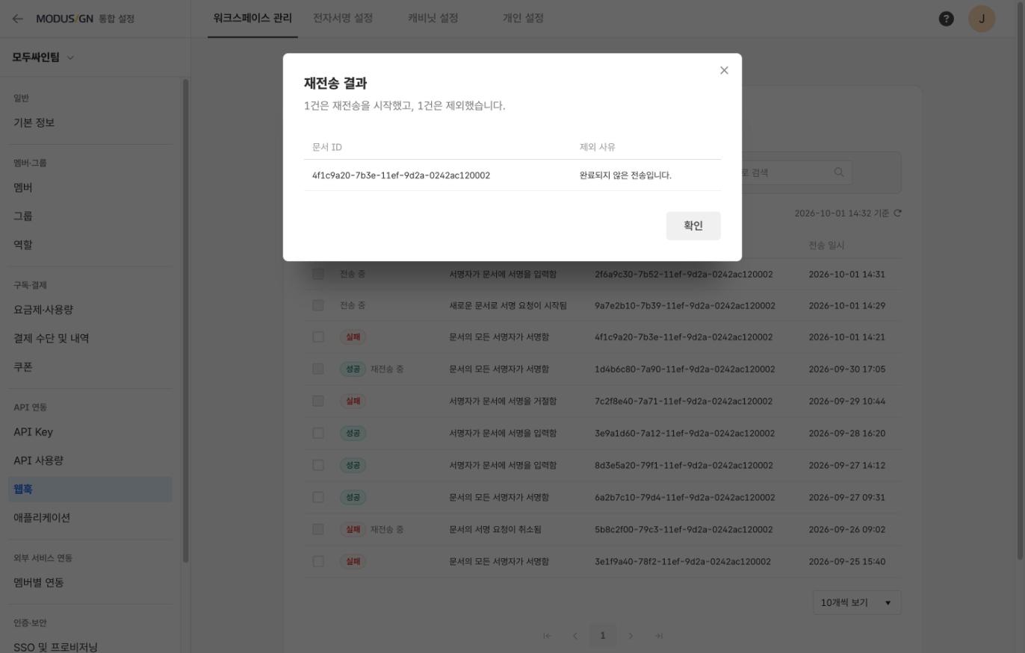
Task: Switch to 개인 설정 tab
Action: [523, 18]
